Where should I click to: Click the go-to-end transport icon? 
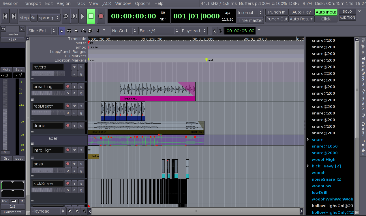[14, 16]
